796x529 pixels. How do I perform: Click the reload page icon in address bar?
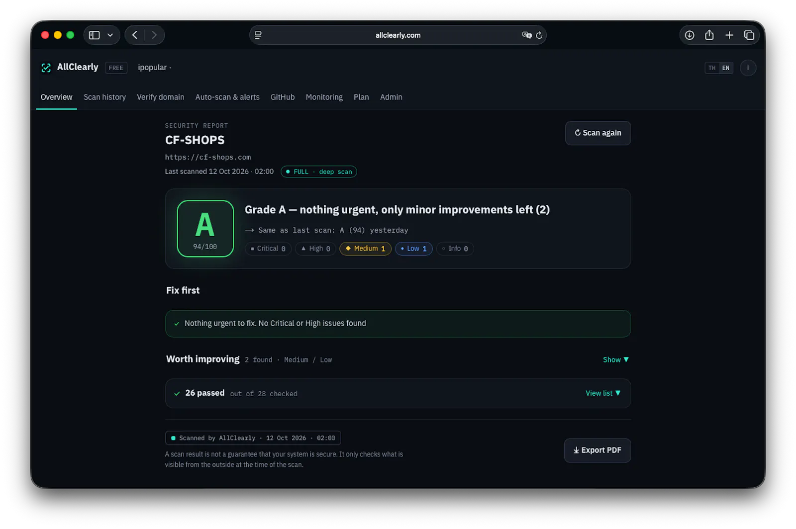(x=539, y=35)
